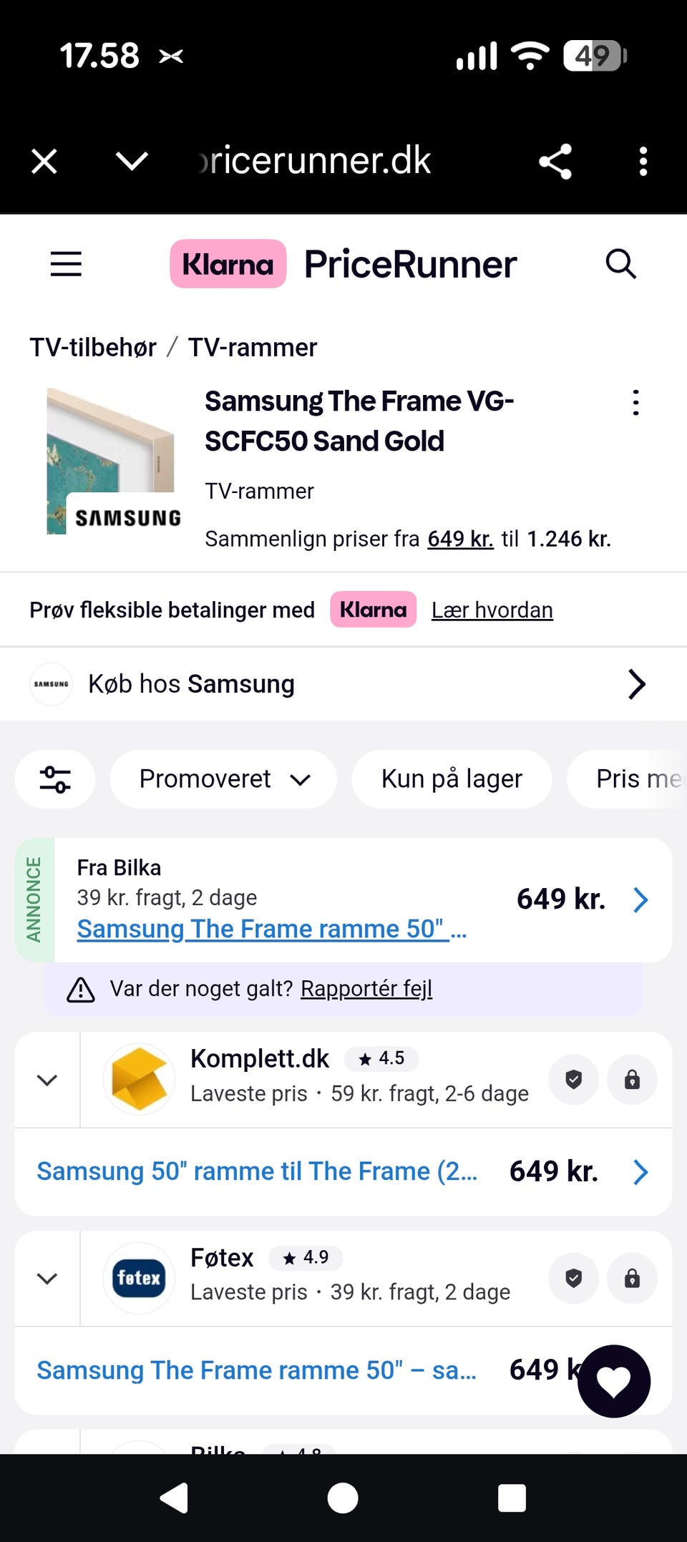
Task: Tap the Føtex lock icon
Action: (x=632, y=1278)
